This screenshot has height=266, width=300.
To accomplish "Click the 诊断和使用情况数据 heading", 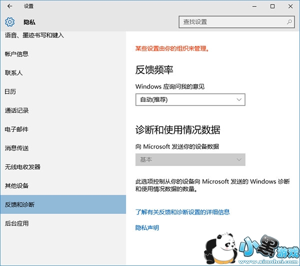I will coord(177,130).
